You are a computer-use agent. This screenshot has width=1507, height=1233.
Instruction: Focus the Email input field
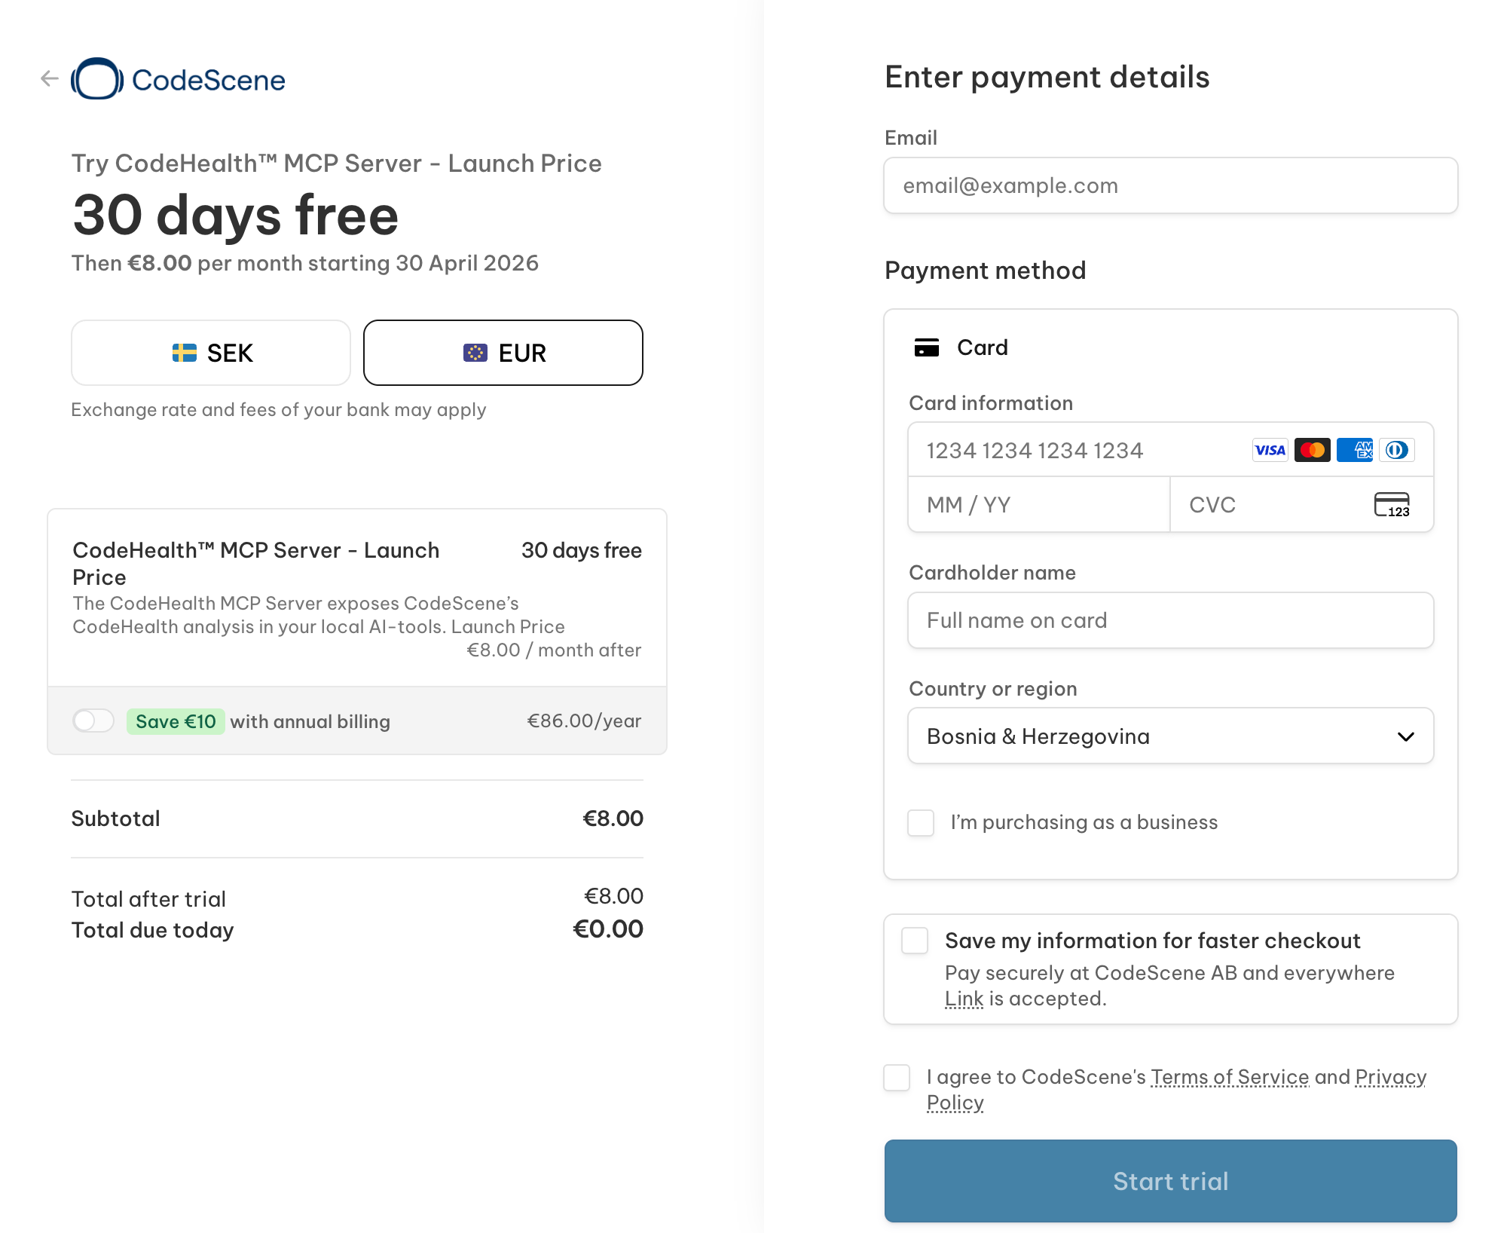click(1170, 185)
